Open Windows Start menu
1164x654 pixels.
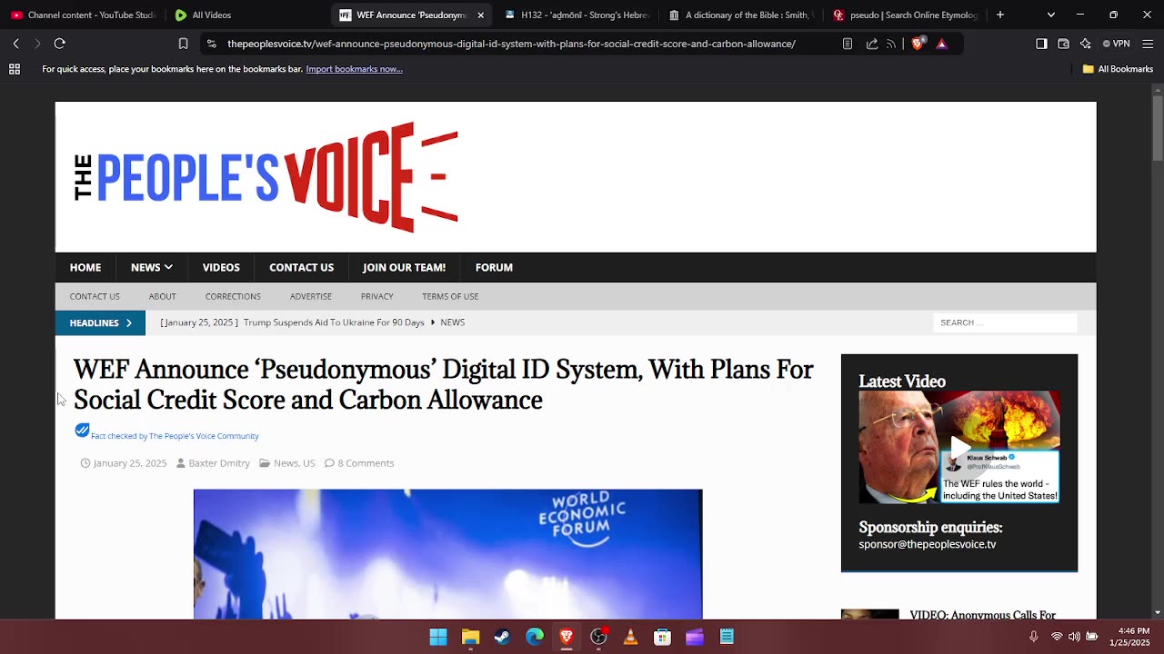pyautogui.click(x=438, y=637)
